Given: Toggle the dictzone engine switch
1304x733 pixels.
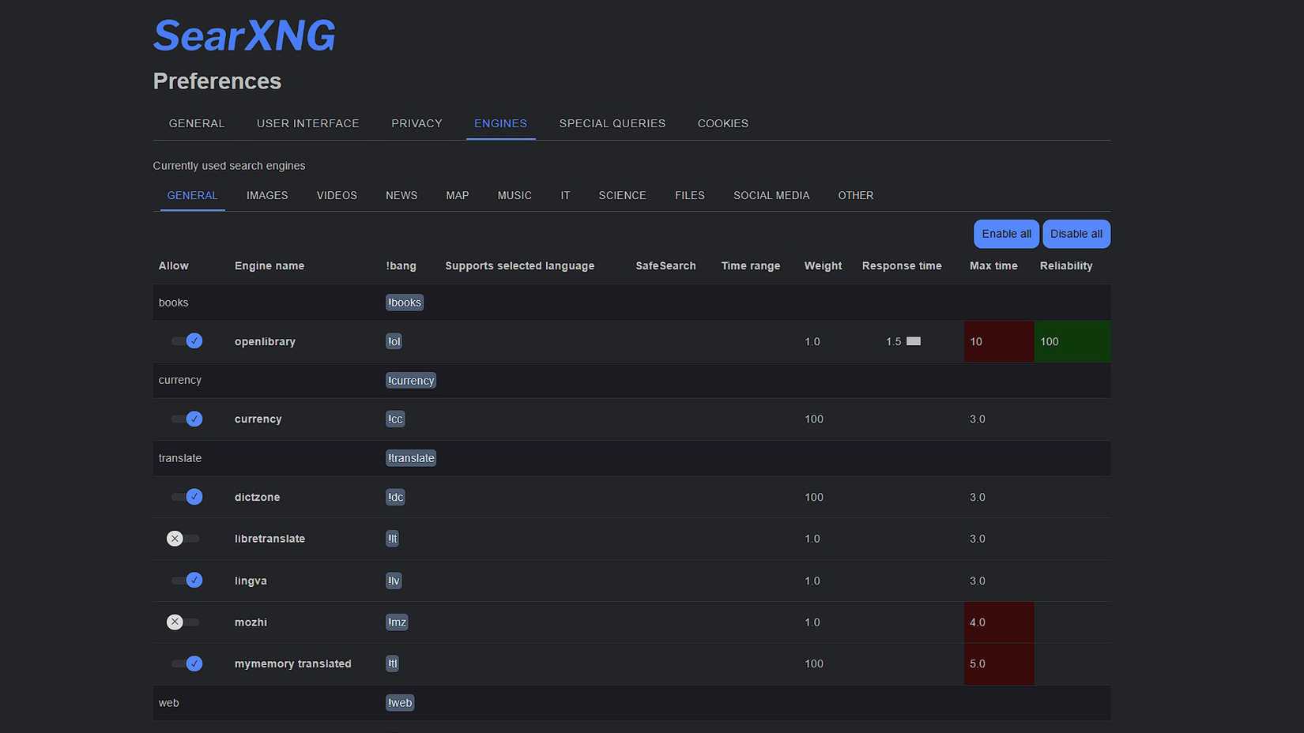Looking at the screenshot, I should (187, 497).
